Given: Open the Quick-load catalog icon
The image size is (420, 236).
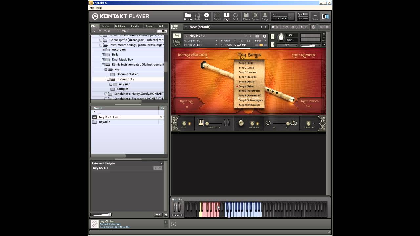Looking at the screenshot, I should [235, 16].
